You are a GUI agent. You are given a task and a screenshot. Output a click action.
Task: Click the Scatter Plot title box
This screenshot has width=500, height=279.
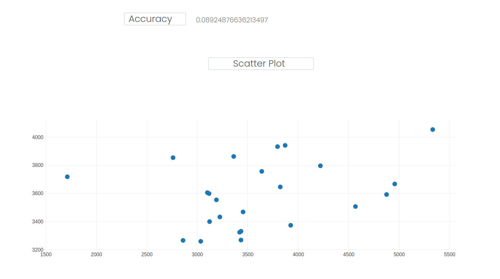[x=261, y=64]
